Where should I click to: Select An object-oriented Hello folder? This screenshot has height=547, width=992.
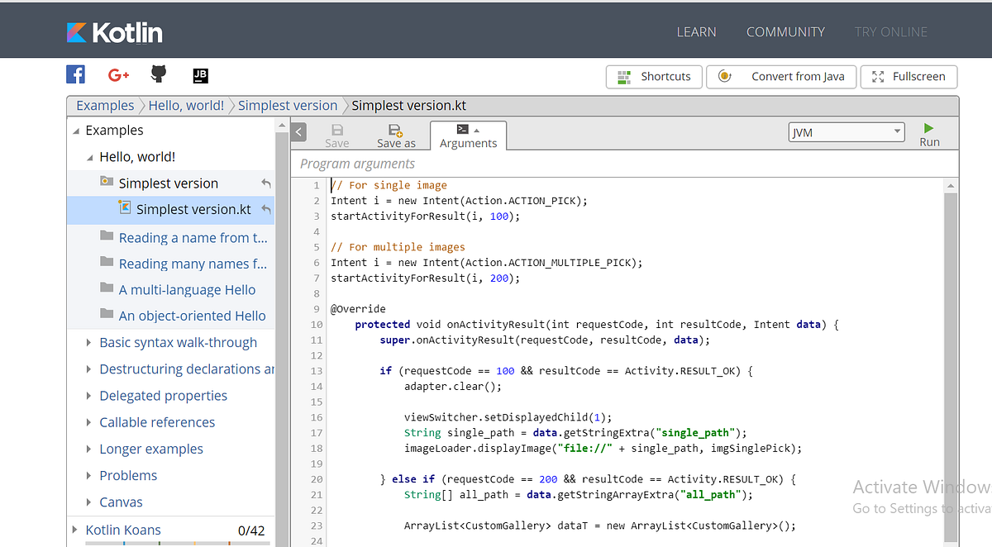192,316
